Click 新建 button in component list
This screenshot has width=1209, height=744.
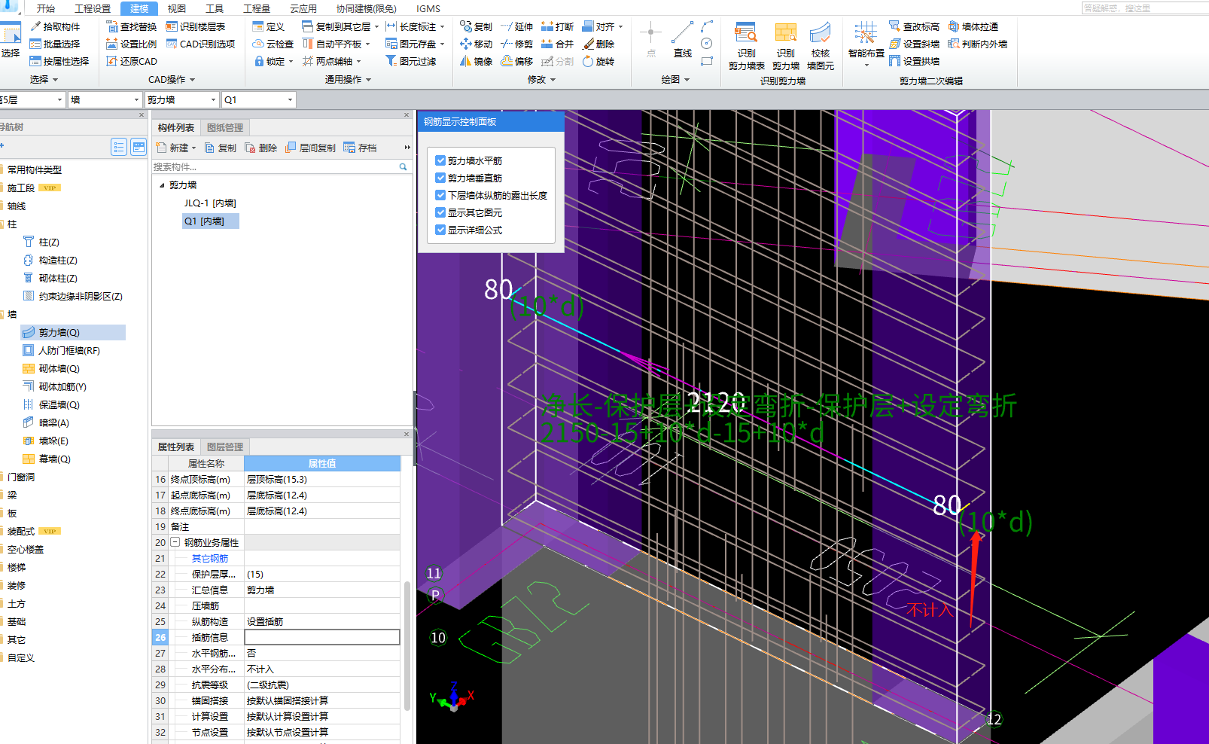(175, 148)
